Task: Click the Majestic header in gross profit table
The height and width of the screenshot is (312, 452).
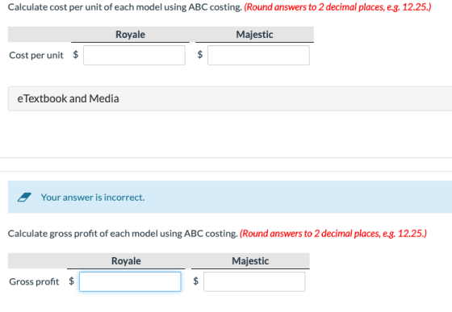Action: (x=250, y=261)
